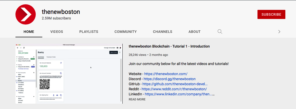The height and width of the screenshot is (109, 296).
Task: Click the '2.59M subscribers' text
Action: (56, 18)
